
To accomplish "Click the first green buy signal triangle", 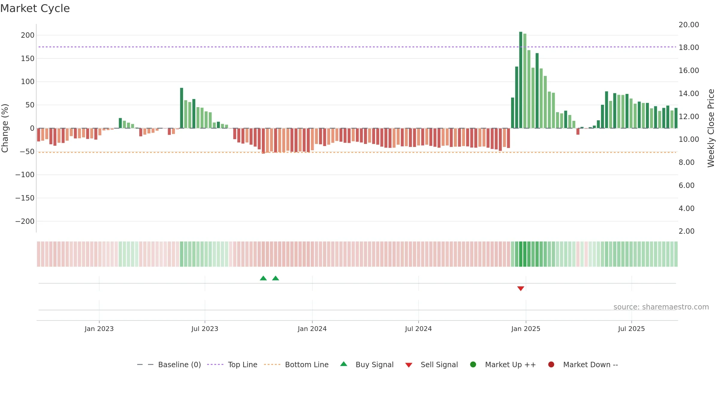I will pos(263,278).
